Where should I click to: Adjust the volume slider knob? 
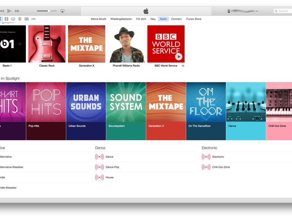(x=49, y=11)
